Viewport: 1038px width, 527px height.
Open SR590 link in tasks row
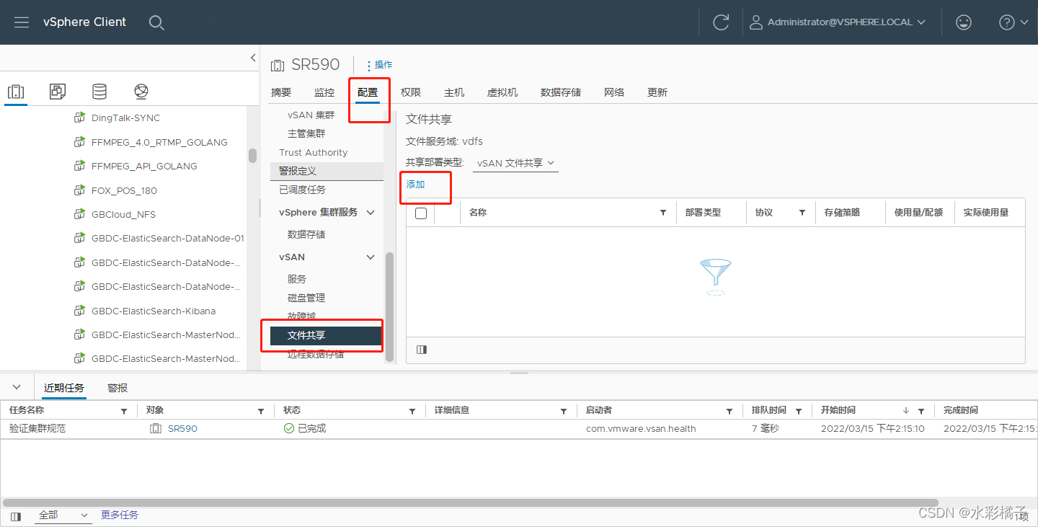point(182,428)
